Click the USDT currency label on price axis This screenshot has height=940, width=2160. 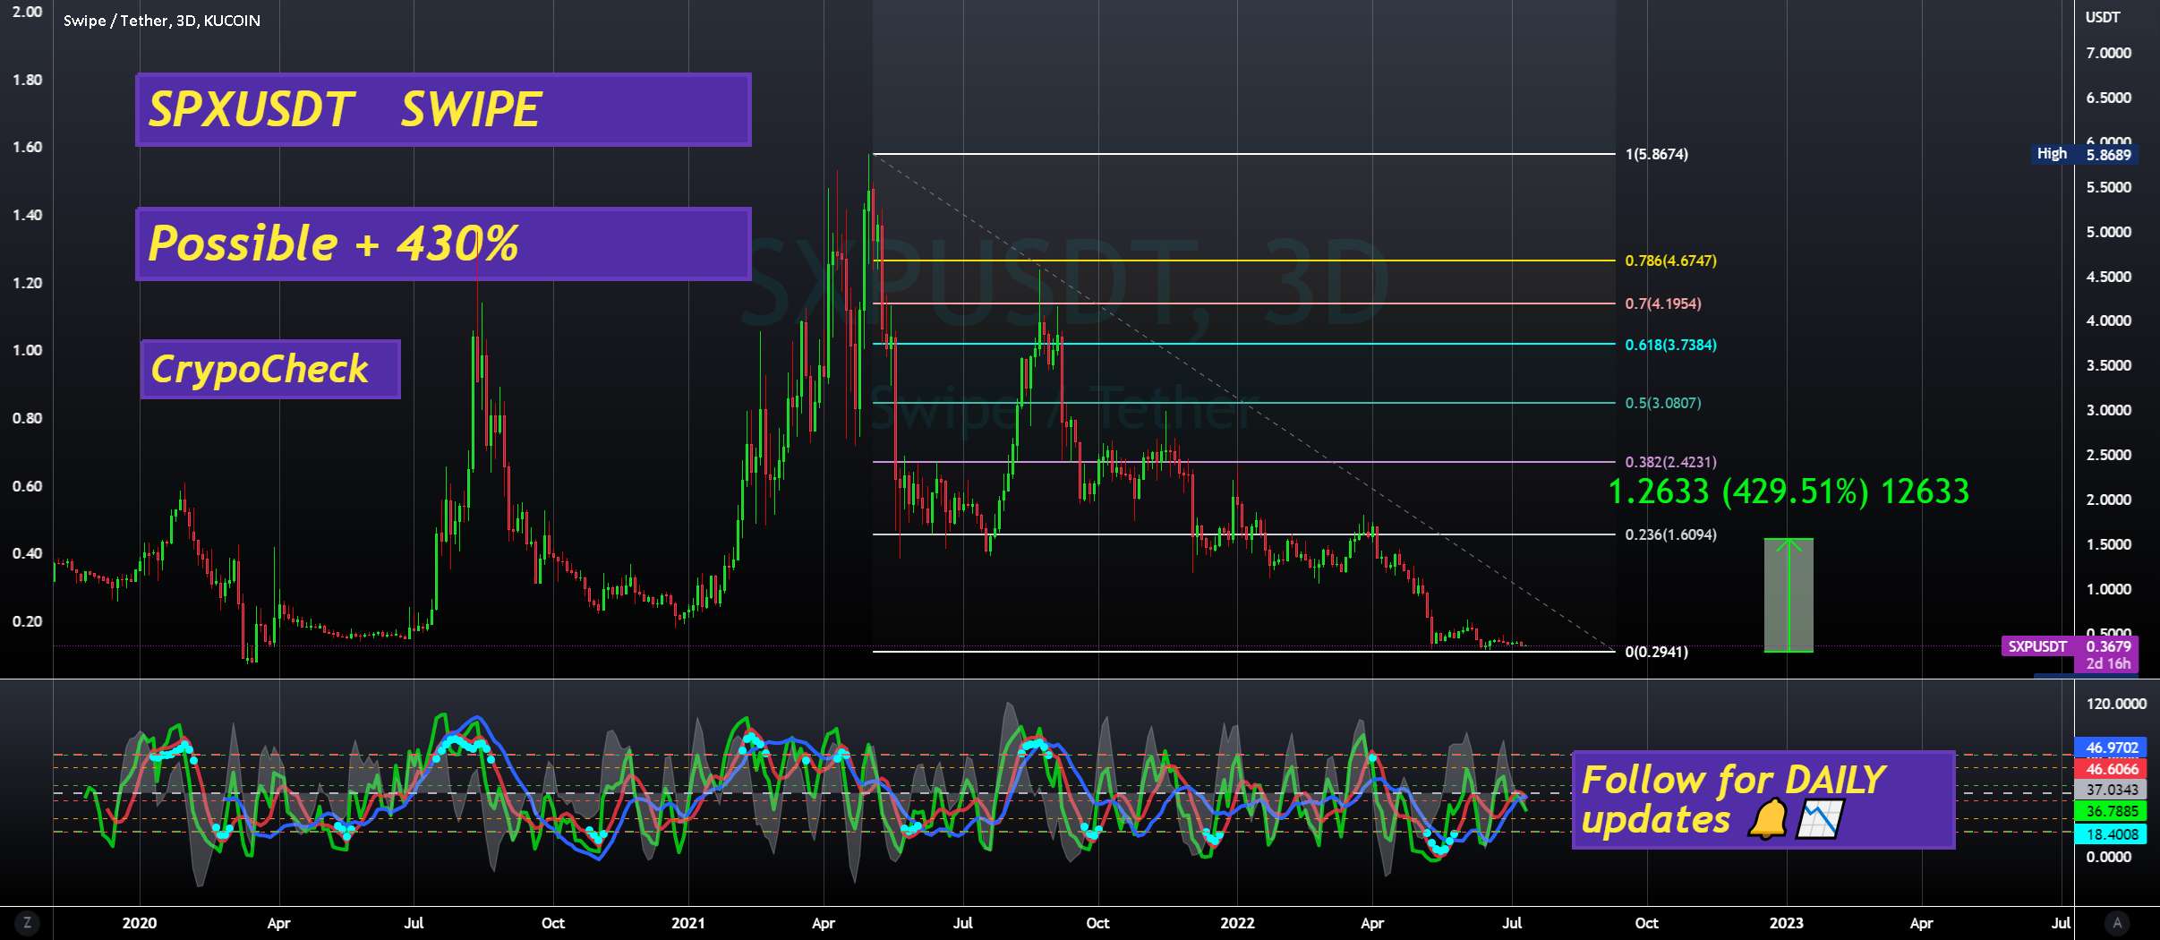2103,17
